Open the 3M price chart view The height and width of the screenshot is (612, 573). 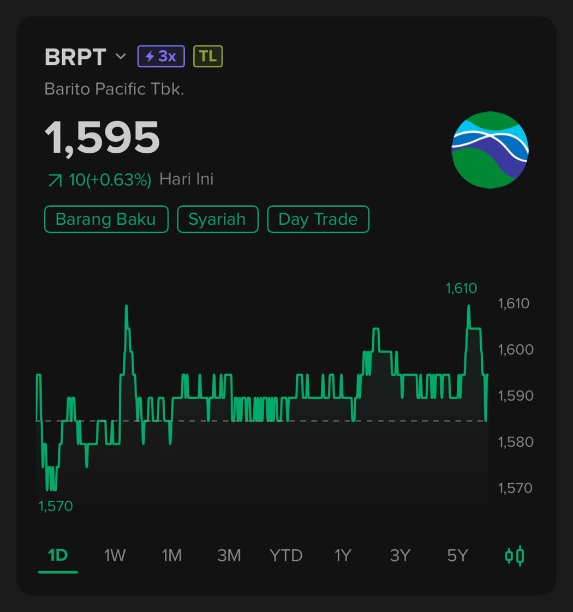[x=229, y=555]
